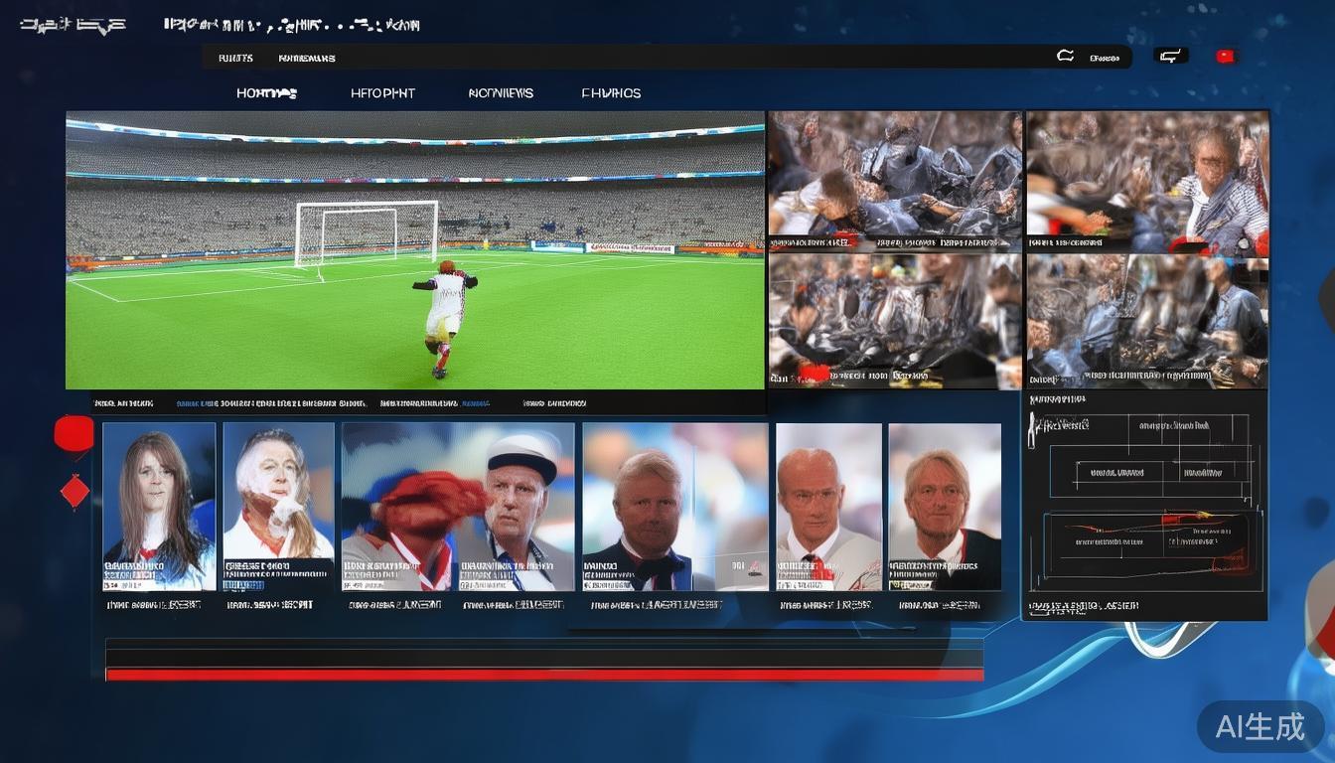The height and width of the screenshot is (763, 1335).
Task: Click the monitor screen icon in header
Action: [1170, 56]
